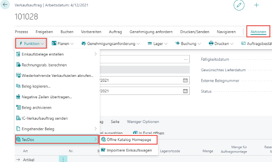Expand the Lager dropdown
The width and height of the screenshot is (272, 162).
coord(157,43)
